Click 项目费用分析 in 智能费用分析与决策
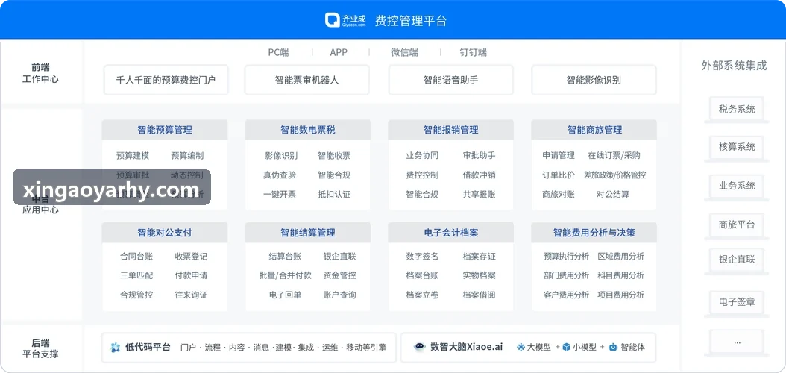The image size is (786, 373). point(621,295)
